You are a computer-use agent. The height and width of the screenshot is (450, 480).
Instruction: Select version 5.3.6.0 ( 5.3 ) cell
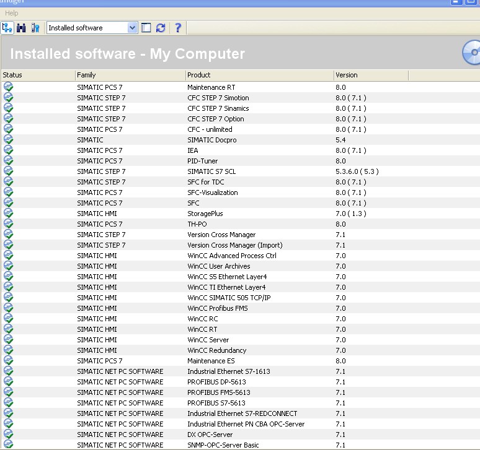[x=357, y=171]
